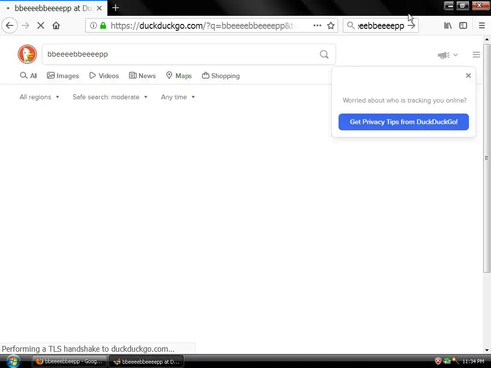The image size is (491, 368).
Task: Switch to Videos results
Action: click(104, 76)
